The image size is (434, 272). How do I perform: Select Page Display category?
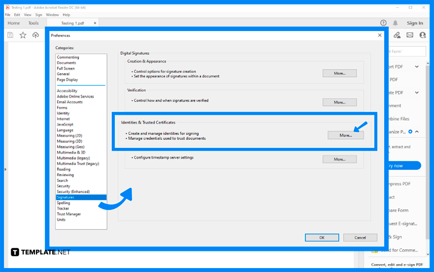click(x=67, y=80)
